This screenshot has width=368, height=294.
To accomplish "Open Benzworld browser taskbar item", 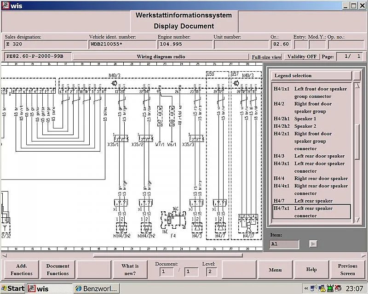I will [x=97, y=288].
